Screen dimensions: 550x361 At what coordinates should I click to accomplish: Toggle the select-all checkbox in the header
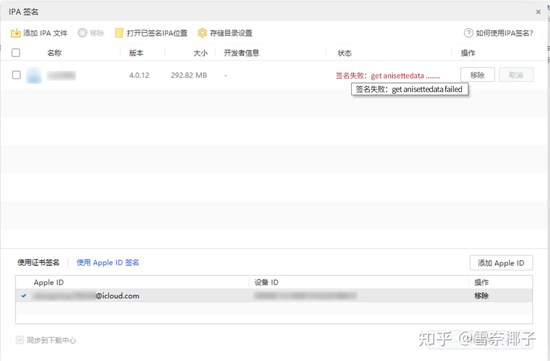[16, 52]
